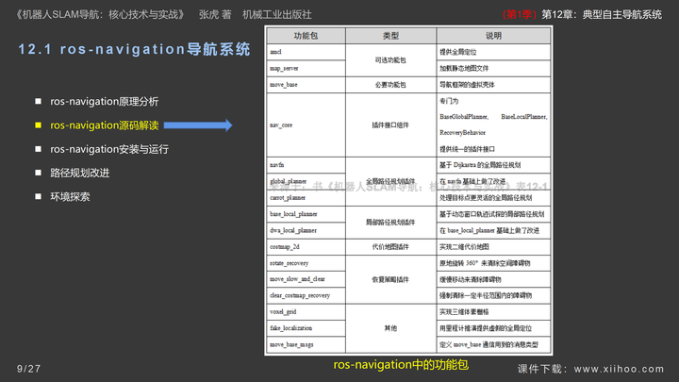Click the '用里程计推演提供虚假的全局定位' description
This screenshot has width=679, height=382.
point(493,328)
